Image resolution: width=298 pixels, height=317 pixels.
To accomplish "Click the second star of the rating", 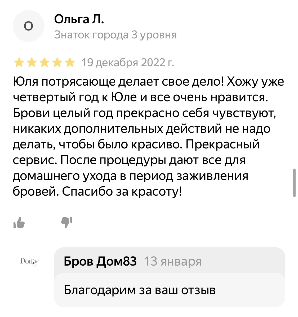I will click(32, 62).
